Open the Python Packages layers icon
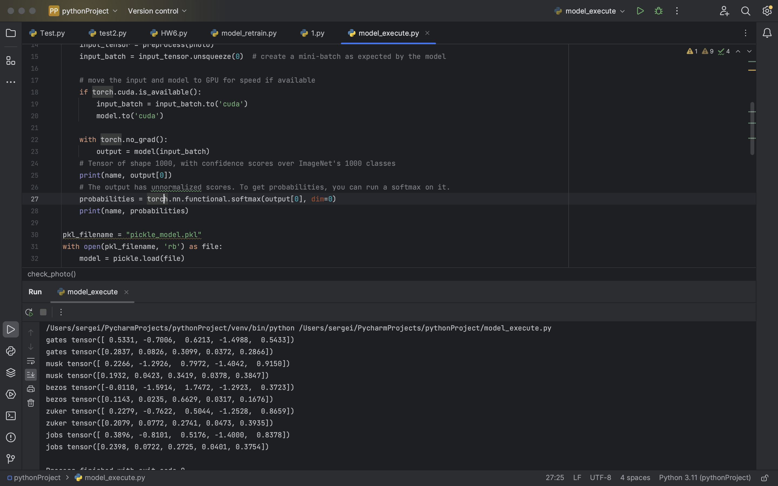Image resolution: width=778 pixels, height=486 pixels. coord(11,373)
